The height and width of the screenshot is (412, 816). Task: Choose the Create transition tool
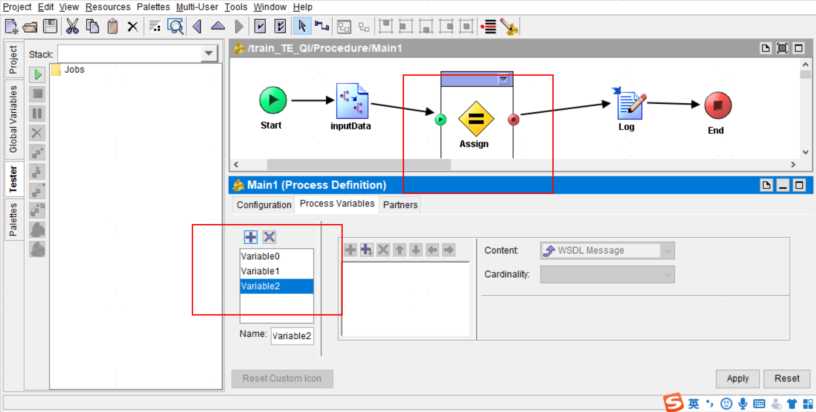tap(322, 26)
